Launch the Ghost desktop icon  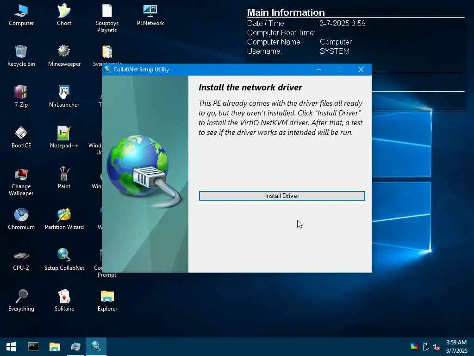[x=64, y=15]
